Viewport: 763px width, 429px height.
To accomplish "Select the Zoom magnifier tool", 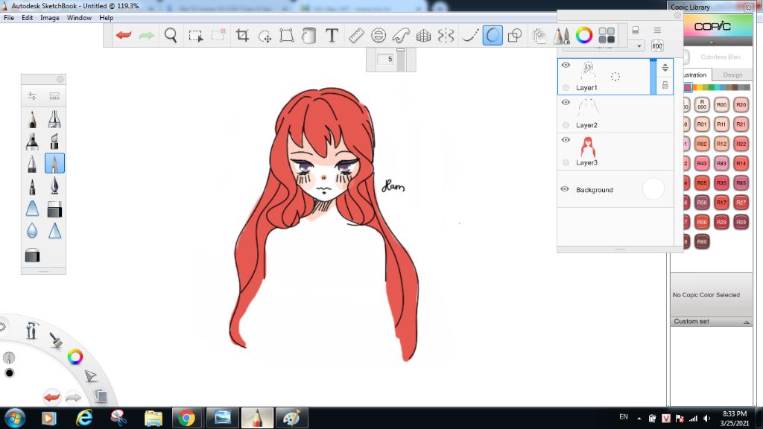I will (171, 35).
